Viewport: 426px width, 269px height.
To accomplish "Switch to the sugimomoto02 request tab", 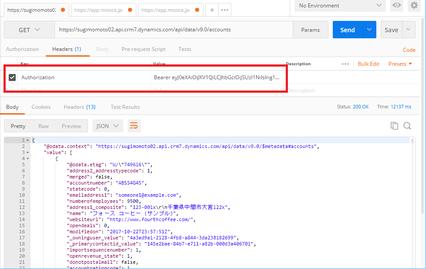I will (37, 10).
